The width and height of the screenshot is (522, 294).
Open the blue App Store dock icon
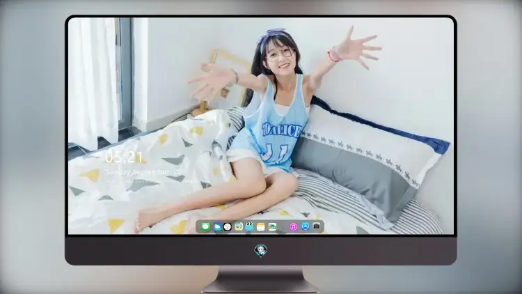[306, 226]
